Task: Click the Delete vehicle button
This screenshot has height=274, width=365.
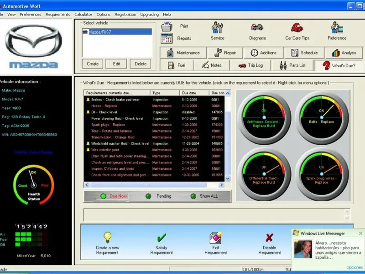Action: (141, 64)
